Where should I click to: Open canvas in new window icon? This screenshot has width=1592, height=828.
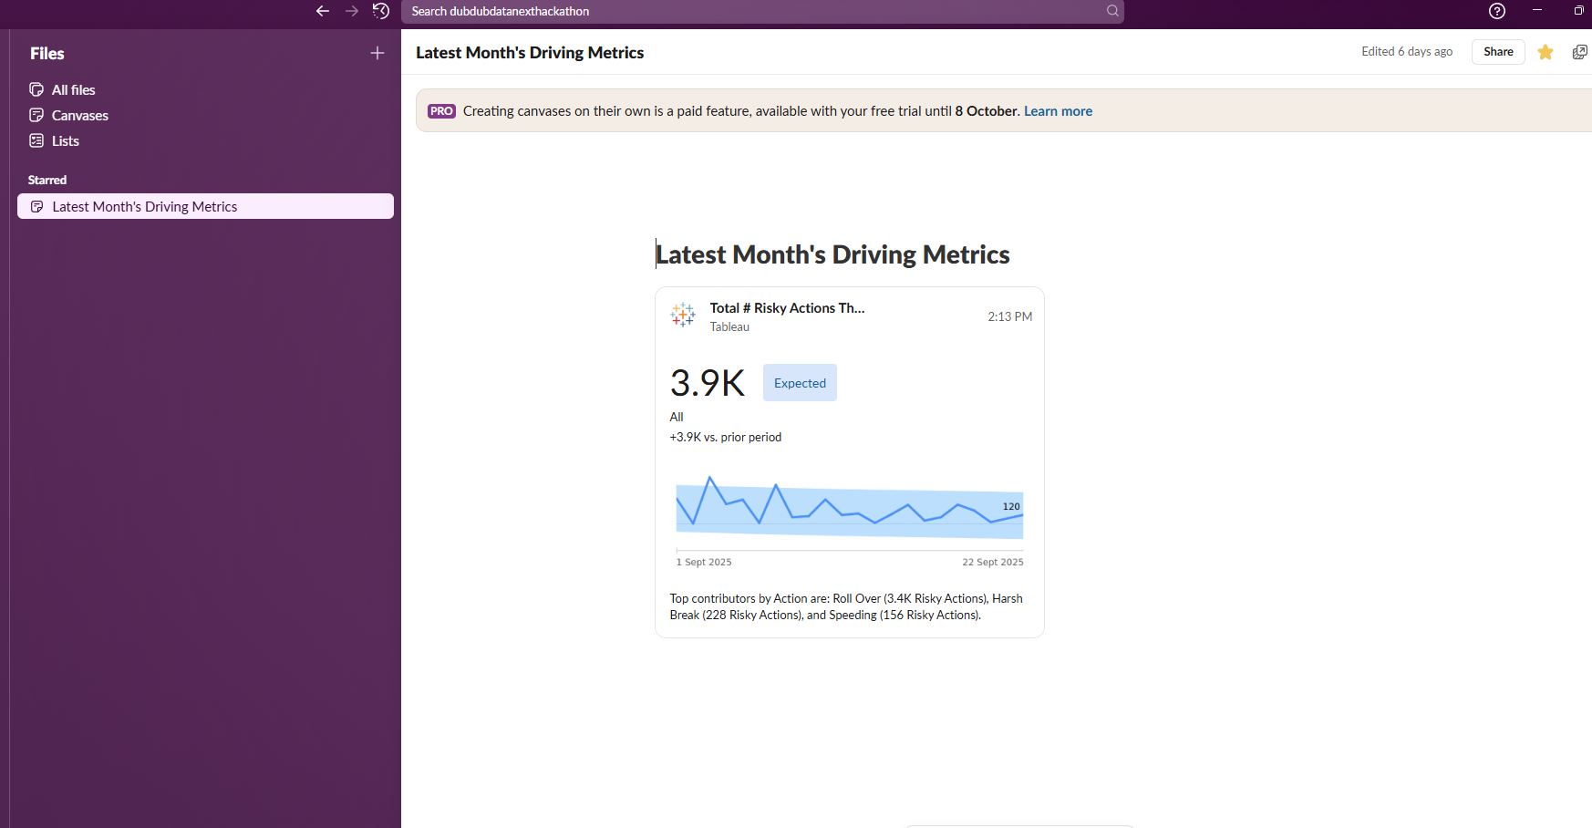1580,52
